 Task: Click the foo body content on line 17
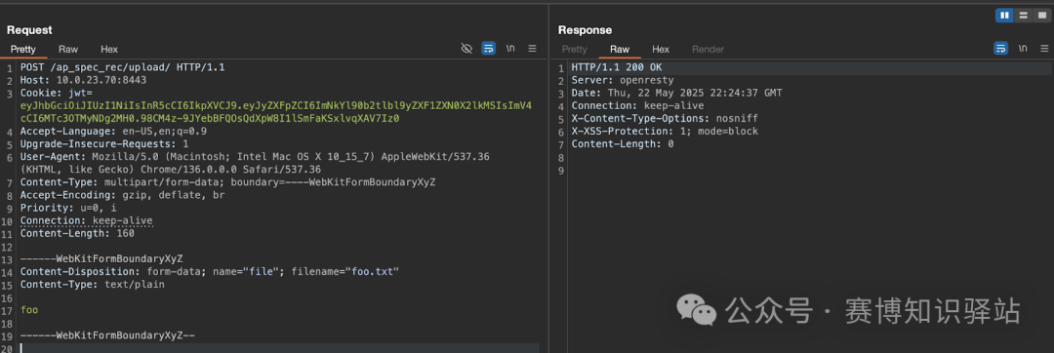pyautogui.click(x=29, y=310)
